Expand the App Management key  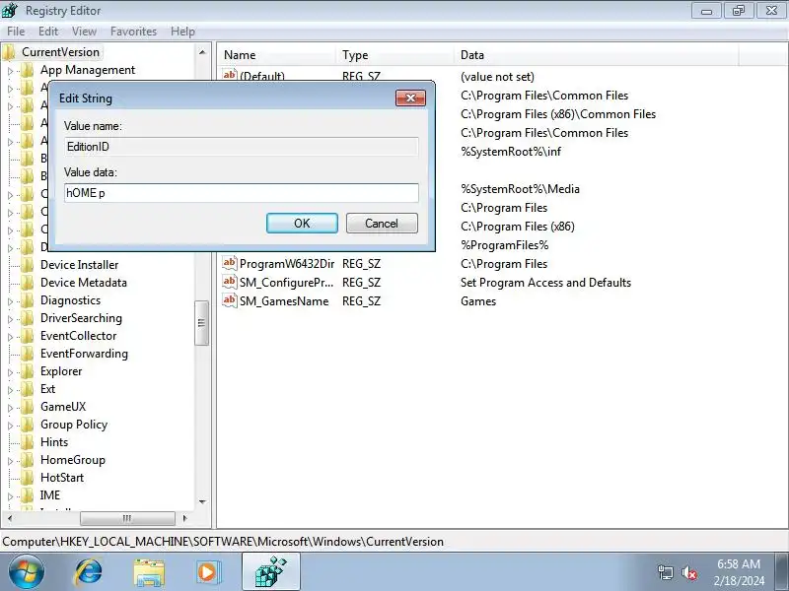pos(10,71)
